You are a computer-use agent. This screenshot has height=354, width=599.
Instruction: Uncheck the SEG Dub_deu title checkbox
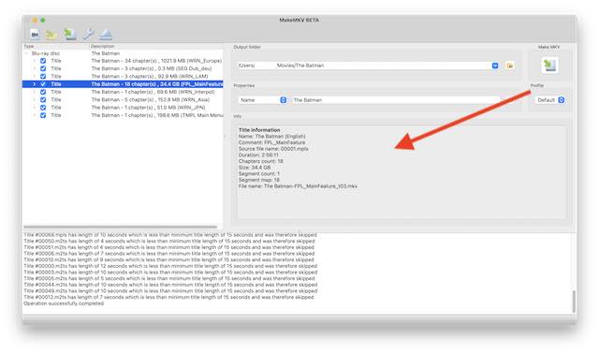click(43, 68)
